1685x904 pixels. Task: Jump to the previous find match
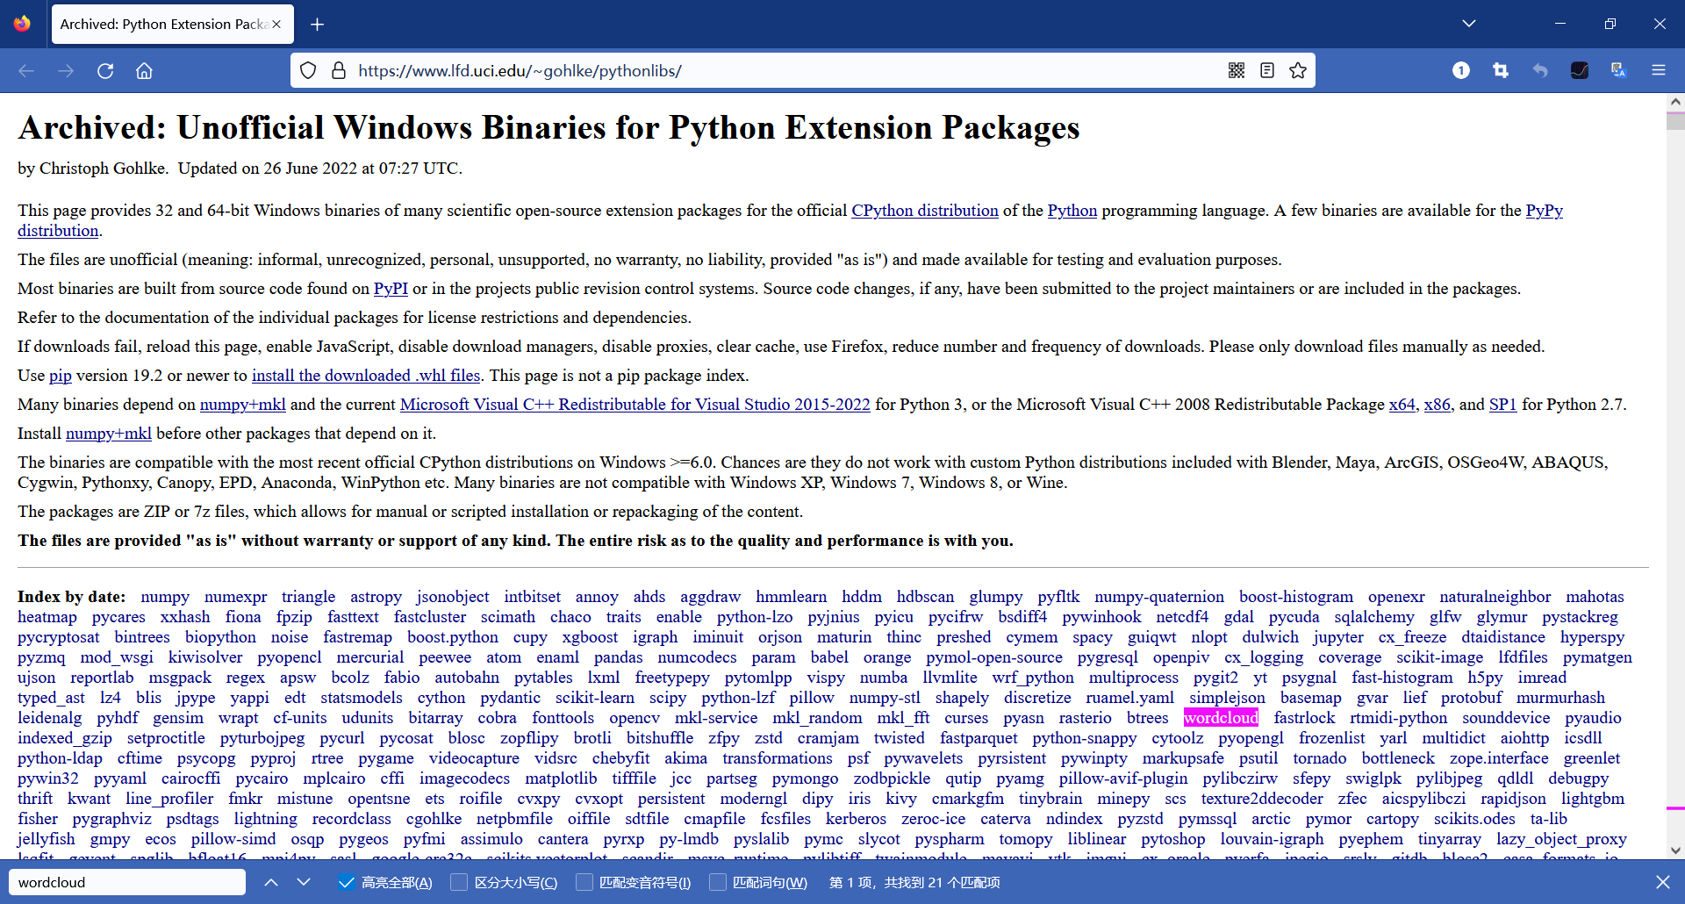point(271,882)
